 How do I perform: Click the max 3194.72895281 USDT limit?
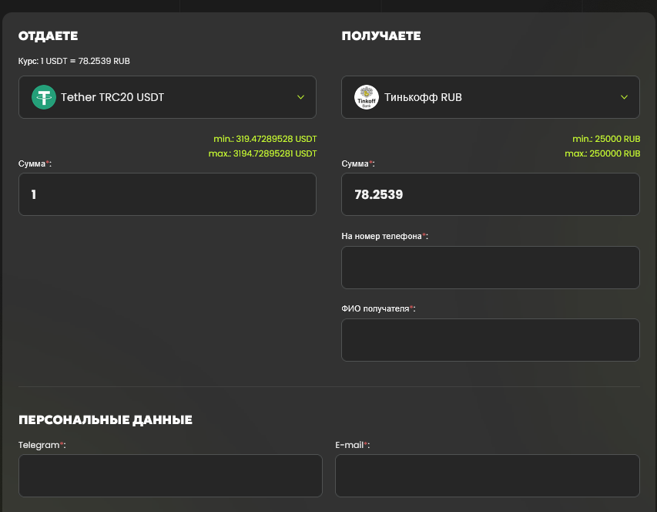click(263, 153)
